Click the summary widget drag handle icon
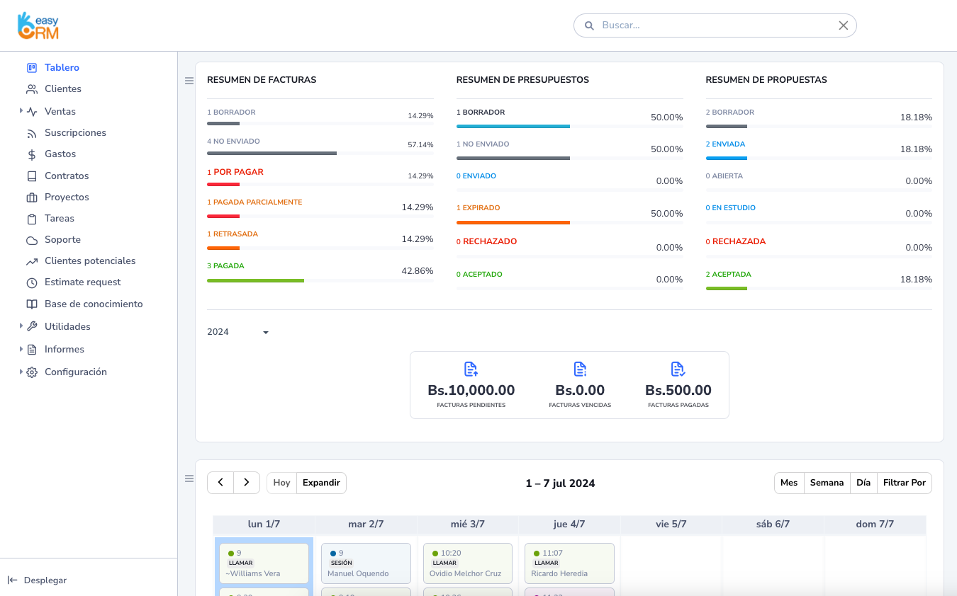Image resolution: width=957 pixels, height=596 pixels. (x=189, y=81)
